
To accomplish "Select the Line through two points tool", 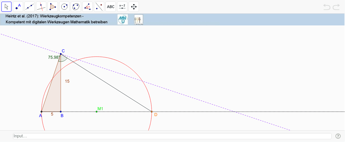I will click(30, 7).
